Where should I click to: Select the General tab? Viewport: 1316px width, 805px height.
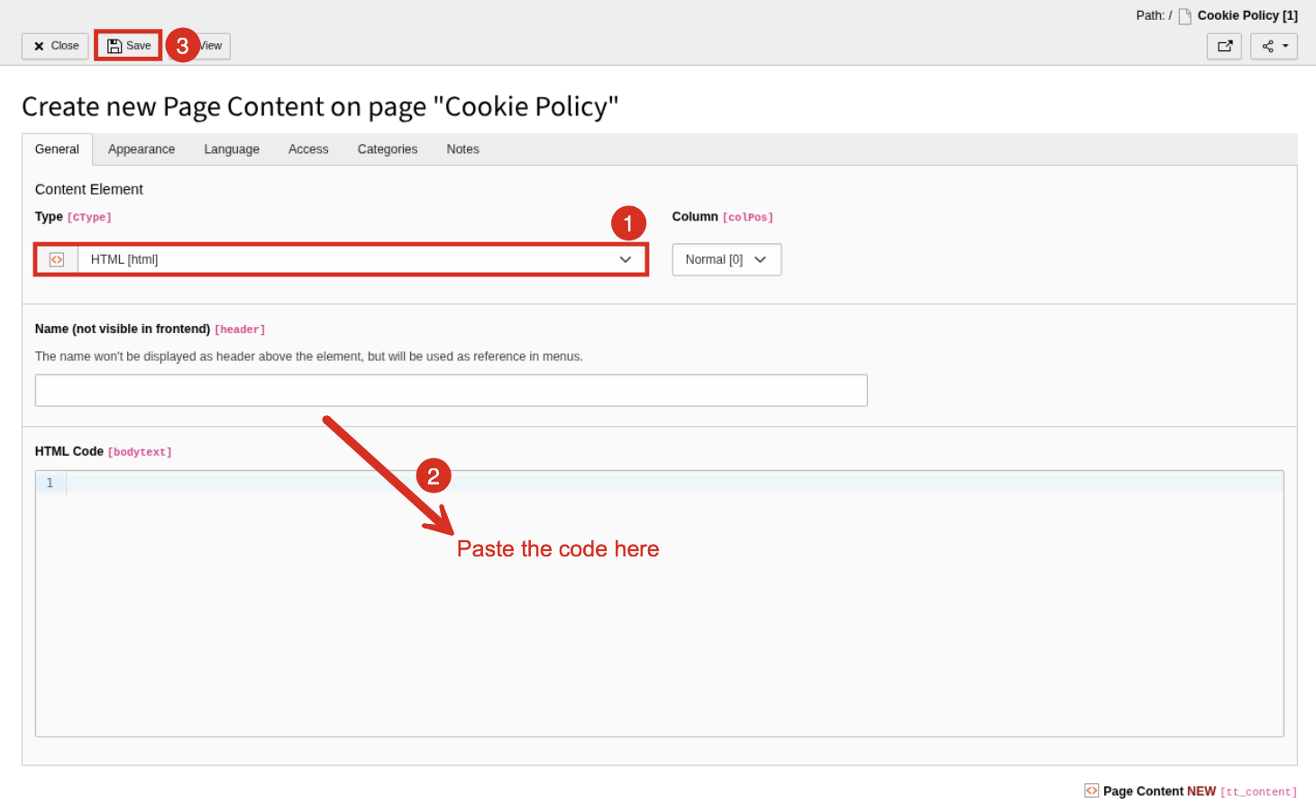57,149
